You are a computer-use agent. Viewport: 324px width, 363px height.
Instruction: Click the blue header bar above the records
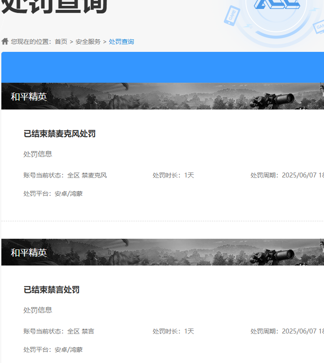point(163,68)
